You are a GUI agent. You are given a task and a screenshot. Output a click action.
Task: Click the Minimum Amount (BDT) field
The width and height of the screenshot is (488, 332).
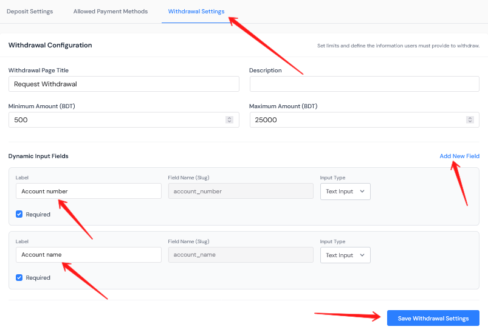point(124,120)
